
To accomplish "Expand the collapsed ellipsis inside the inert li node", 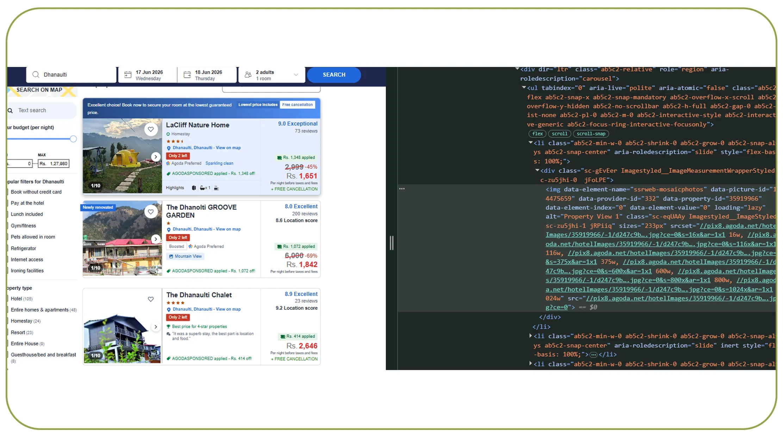I will (594, 355).
